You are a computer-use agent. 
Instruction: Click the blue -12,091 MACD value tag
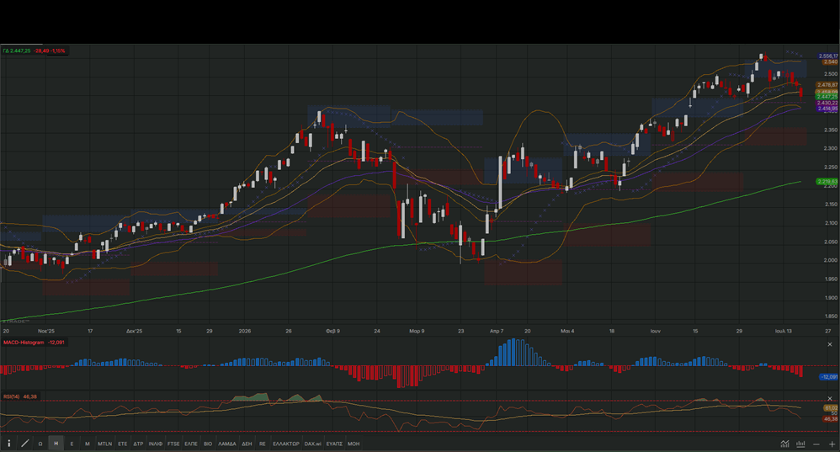click(x=829, y=377)
